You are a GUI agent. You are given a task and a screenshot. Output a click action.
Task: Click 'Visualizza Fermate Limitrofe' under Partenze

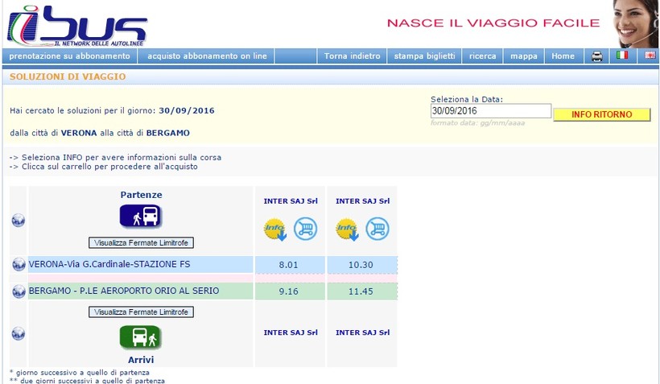click(141, 243)
